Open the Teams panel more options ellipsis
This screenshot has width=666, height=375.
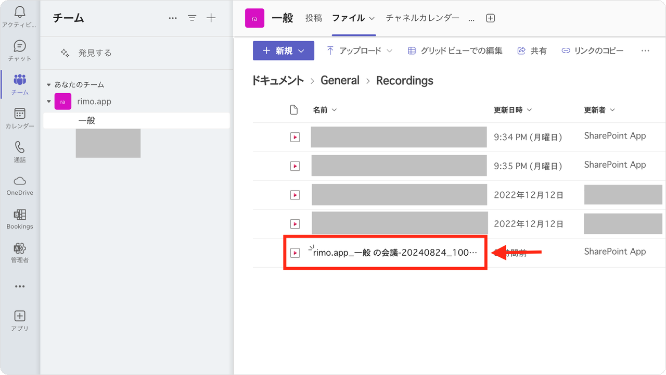[x=173, y=18]
